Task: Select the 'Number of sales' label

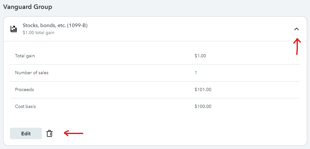Action: (32, 73)
